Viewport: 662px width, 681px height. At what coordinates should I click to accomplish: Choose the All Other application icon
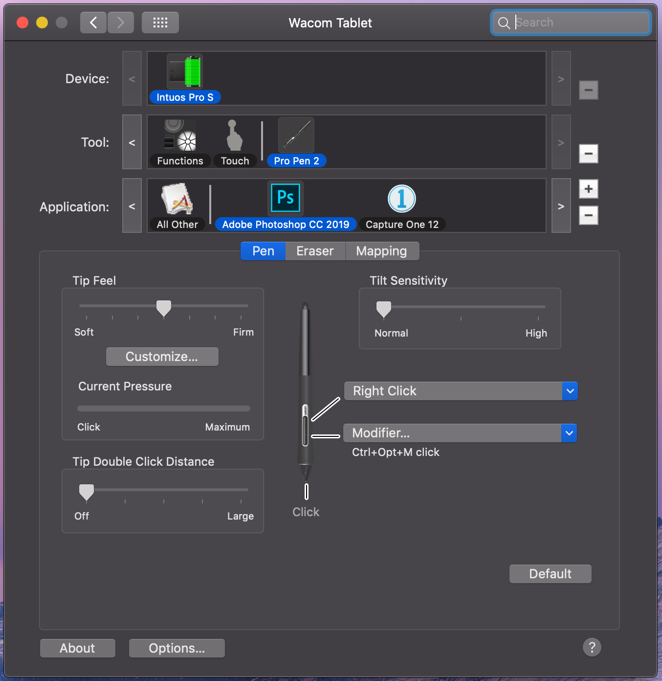pos(177,199)
